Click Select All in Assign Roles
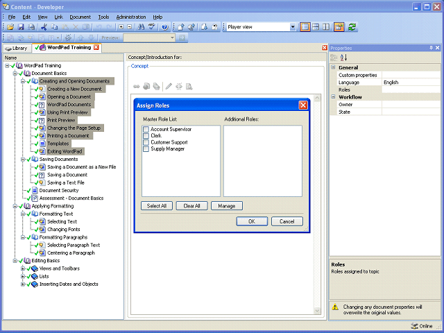444x333 pixels. pyautogui.click(x=157, y=206)
